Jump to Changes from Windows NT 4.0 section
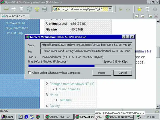Viewport: 160px width, 120px height. pyautogui.click(x=72, y=84)
